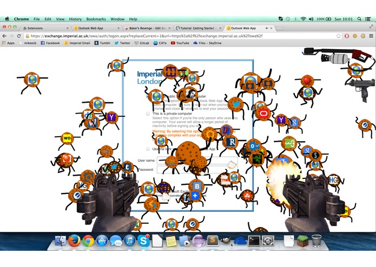Launch Firefox from the dock
The image size is (376, 267).
pyautogui.click(x=74, y=241)
